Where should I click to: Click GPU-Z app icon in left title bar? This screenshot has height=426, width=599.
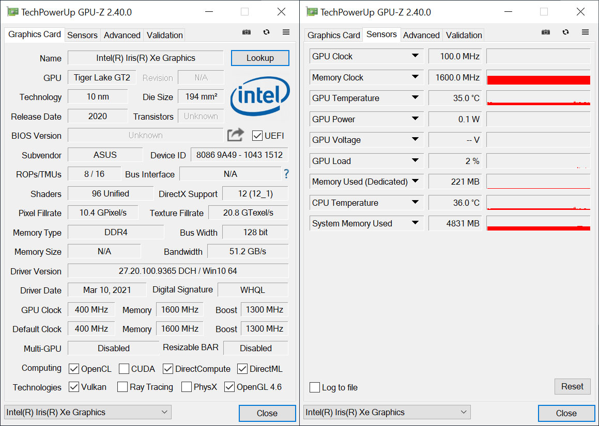12,12
